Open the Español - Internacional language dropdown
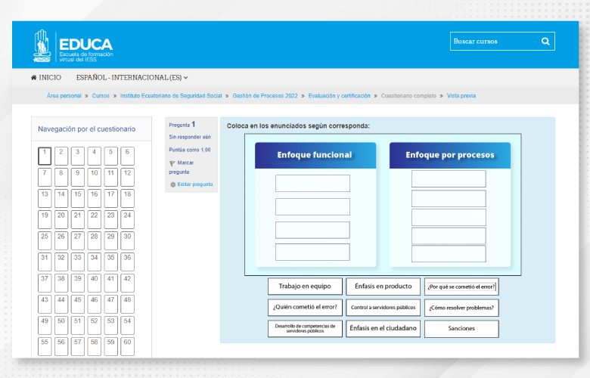Image resolution: width=590 pixels, height=378 pixels. [132, 77]
